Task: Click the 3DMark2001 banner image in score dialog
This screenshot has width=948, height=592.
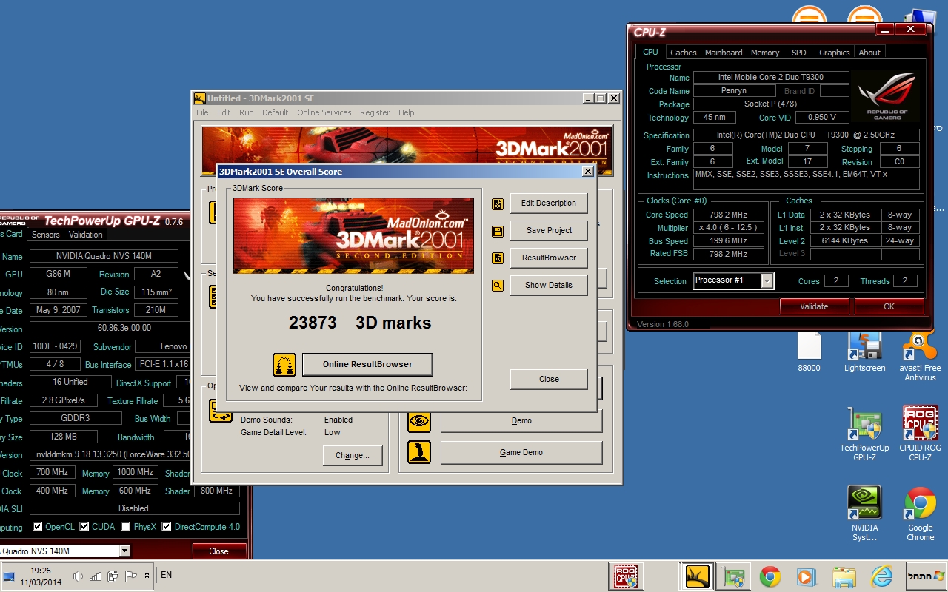Action: tap(353, 235)
